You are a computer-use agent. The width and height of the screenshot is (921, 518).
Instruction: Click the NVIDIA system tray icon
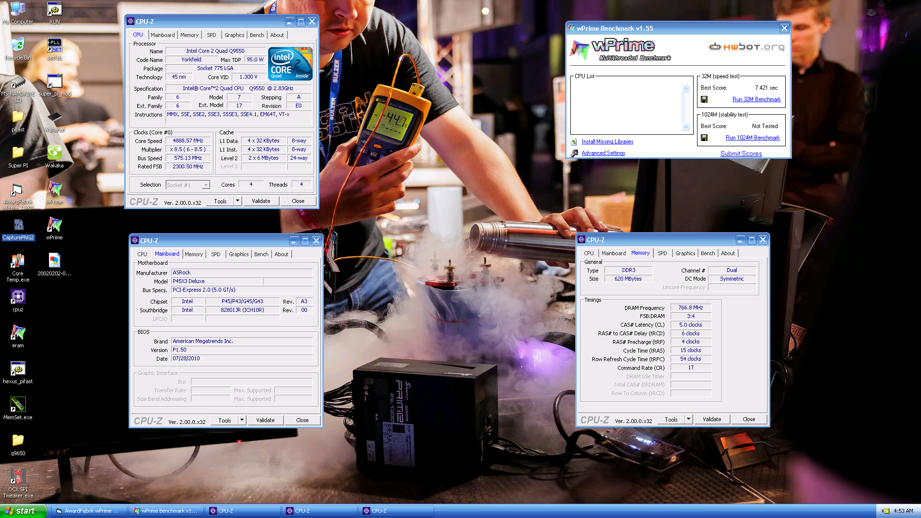pyautogui.click(x=886, y=511)
